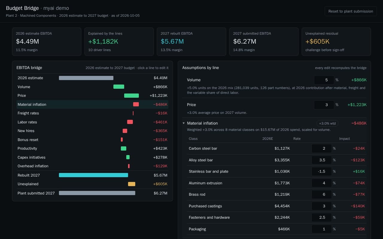Edit the Carbon steel bar rate field
This screenshot has height=239, width=383.
coord(322,148)
